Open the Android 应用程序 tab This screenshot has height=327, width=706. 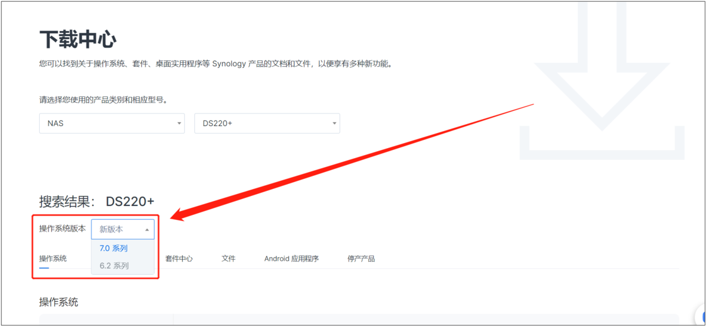click(291, 258)
